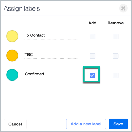This screenshot has height=132, width=132.
Task: Click the Add column header
Action: pos(92,23)
